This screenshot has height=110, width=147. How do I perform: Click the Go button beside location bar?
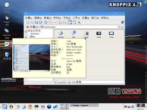coord(122,27)
